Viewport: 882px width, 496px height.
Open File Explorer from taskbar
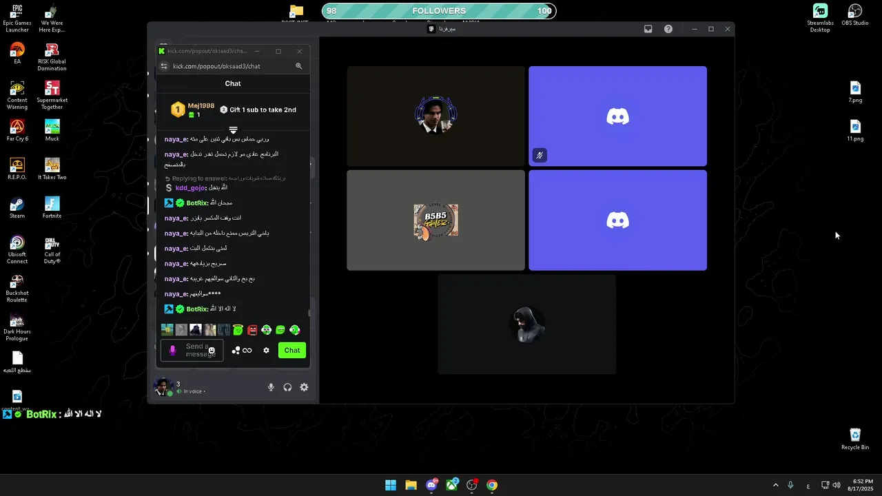[411, 485]
